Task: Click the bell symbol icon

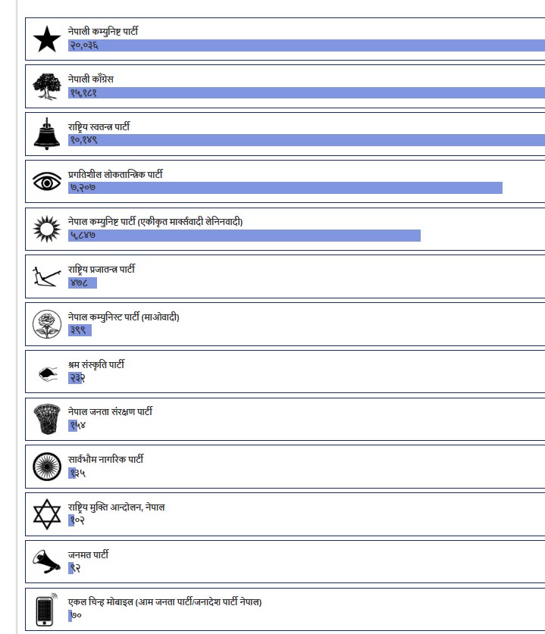Action: pos(47,134)
